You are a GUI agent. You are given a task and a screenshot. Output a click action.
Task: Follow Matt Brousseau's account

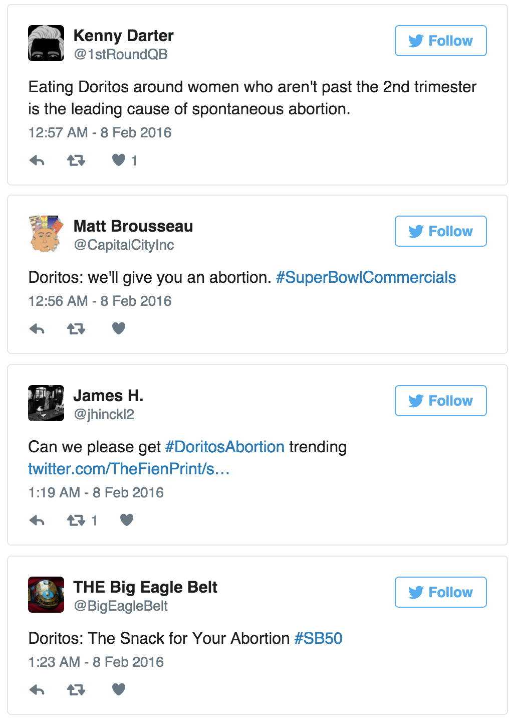440,231
